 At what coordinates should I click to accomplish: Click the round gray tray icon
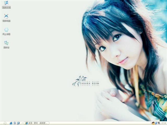pyautogui.click(x=159, y=123)
